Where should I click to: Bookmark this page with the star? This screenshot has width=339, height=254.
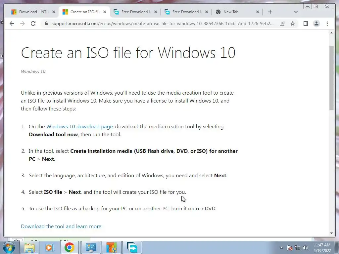(x=293, y=23)
